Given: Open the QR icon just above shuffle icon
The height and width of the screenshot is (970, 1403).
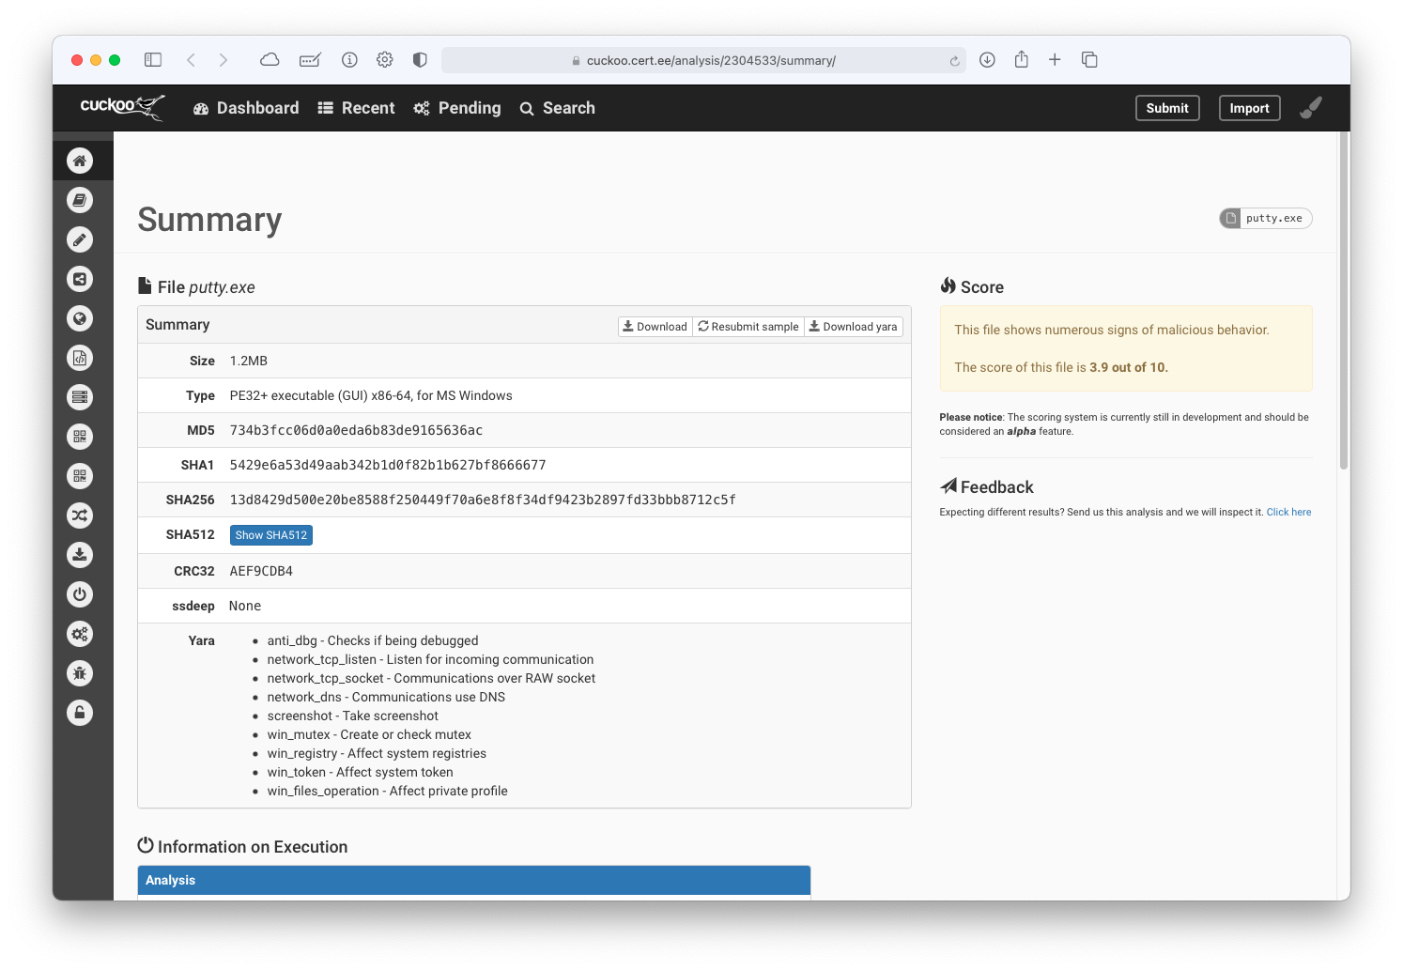Looking at the screenshot, I should point(80,476).
